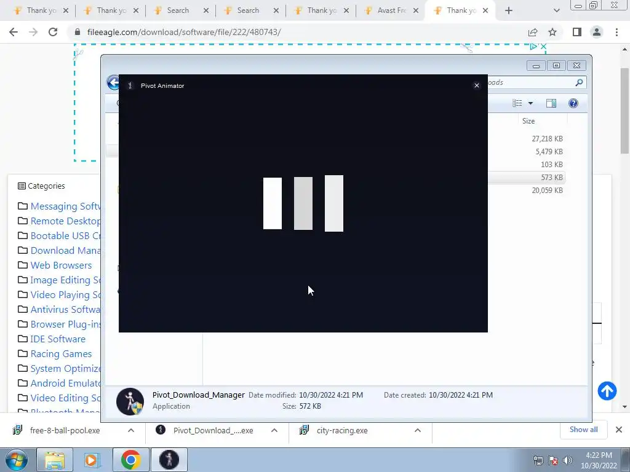630x472 pixels.
Task: Open Antivirus Software category link
Action: 65,310
